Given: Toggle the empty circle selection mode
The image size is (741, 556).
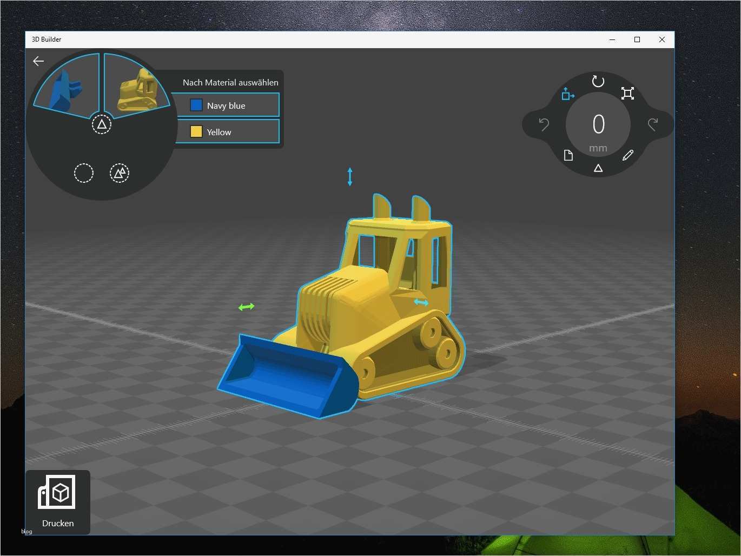Looking at the screenshot, I should (x=84, y=173).
